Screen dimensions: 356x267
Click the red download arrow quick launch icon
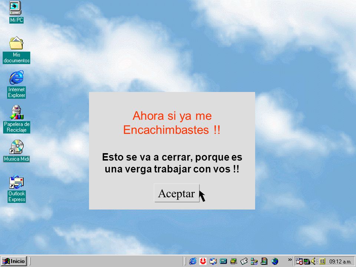203,261
